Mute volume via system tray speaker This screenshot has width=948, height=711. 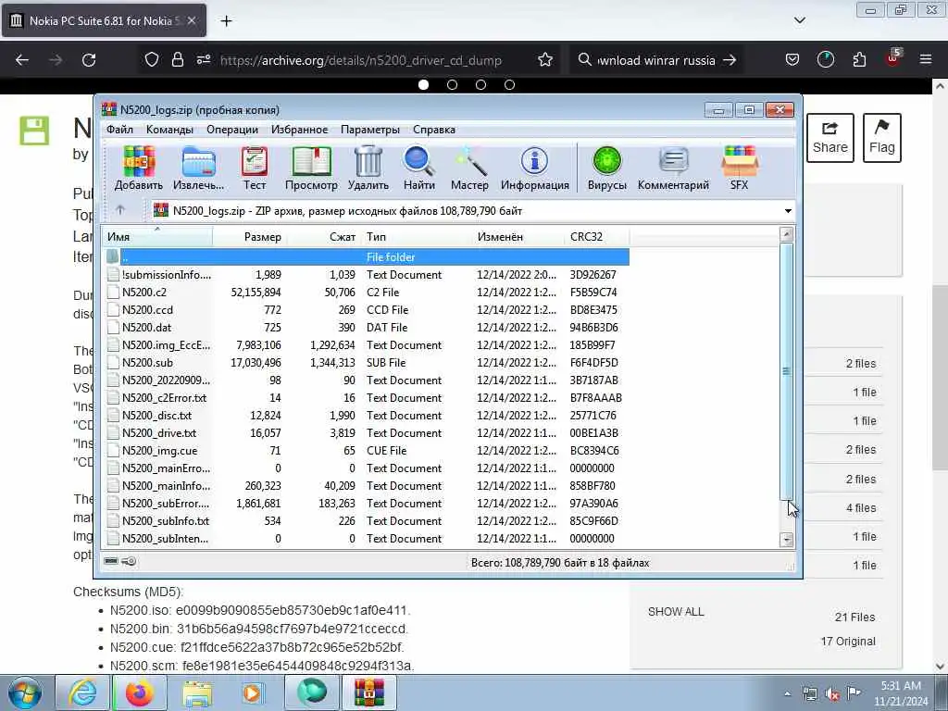click(x=832, y=694)
